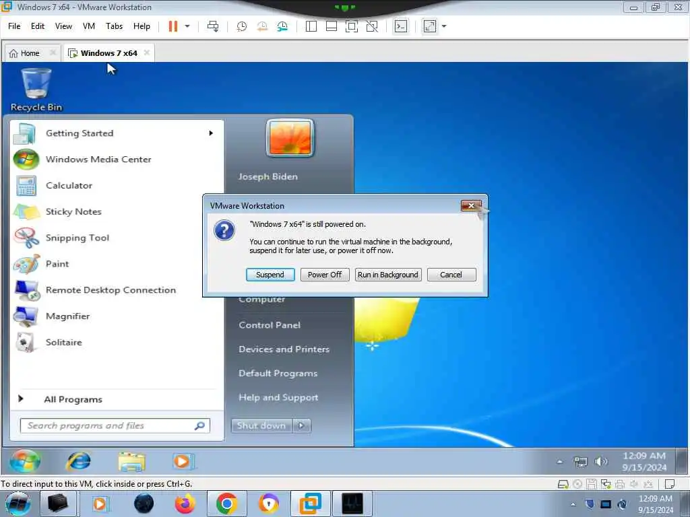Screen dimensions: 690x517
Task: Open Calculator from the Start menu
Action: (x=69, y=186)
